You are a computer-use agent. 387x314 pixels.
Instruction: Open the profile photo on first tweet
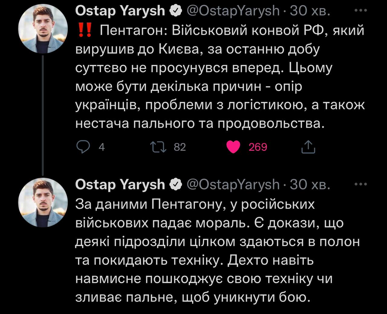pyautogui.click(x=43, y=29)
